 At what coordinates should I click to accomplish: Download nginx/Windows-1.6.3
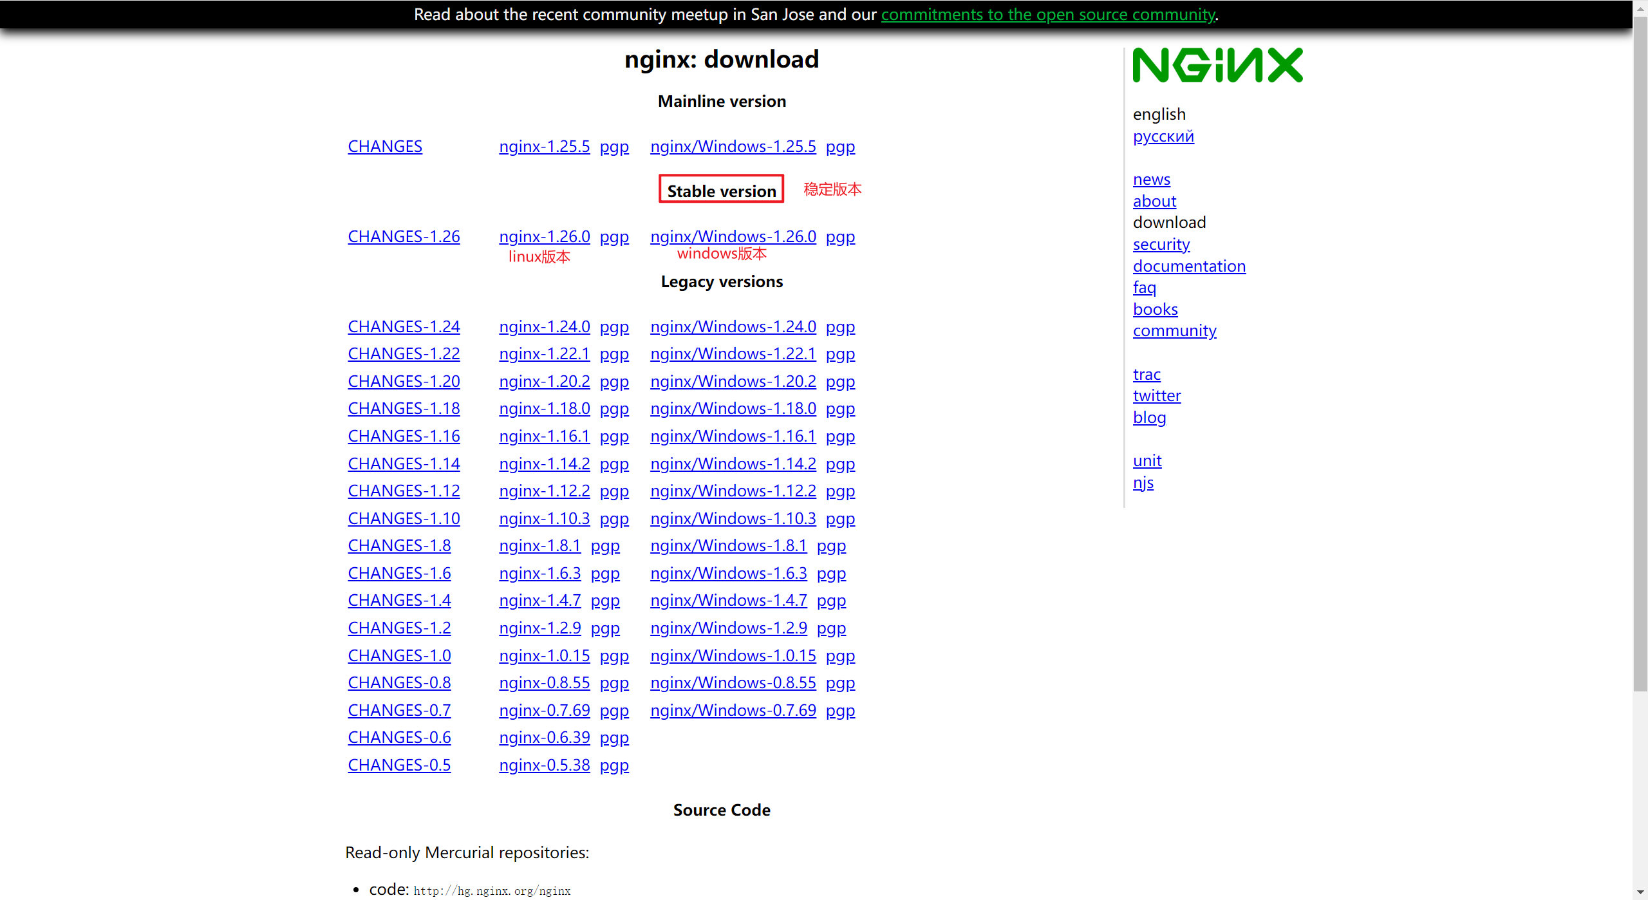point(729,573)
